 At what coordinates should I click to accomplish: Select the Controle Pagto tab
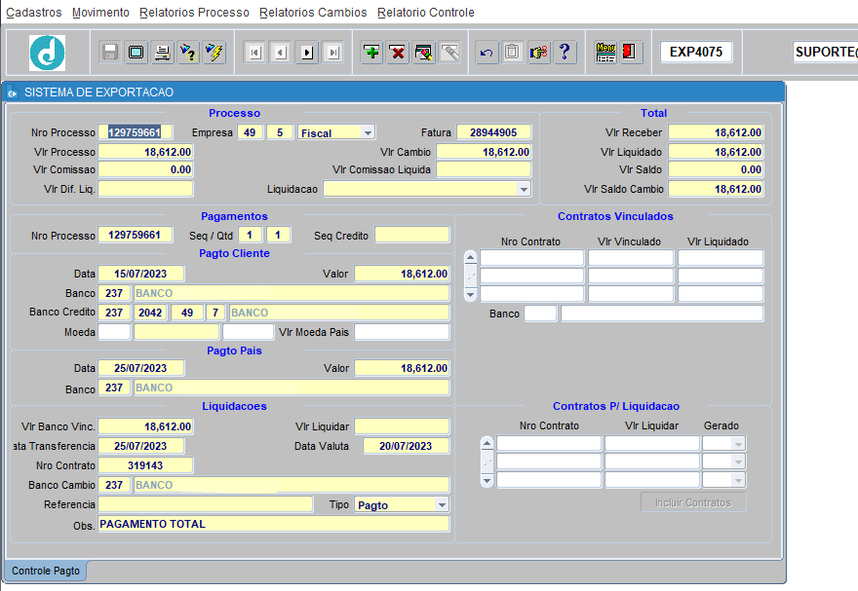[x=46, y=571]
